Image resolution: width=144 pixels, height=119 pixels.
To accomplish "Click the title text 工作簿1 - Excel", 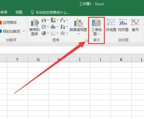I will [91, 4].
